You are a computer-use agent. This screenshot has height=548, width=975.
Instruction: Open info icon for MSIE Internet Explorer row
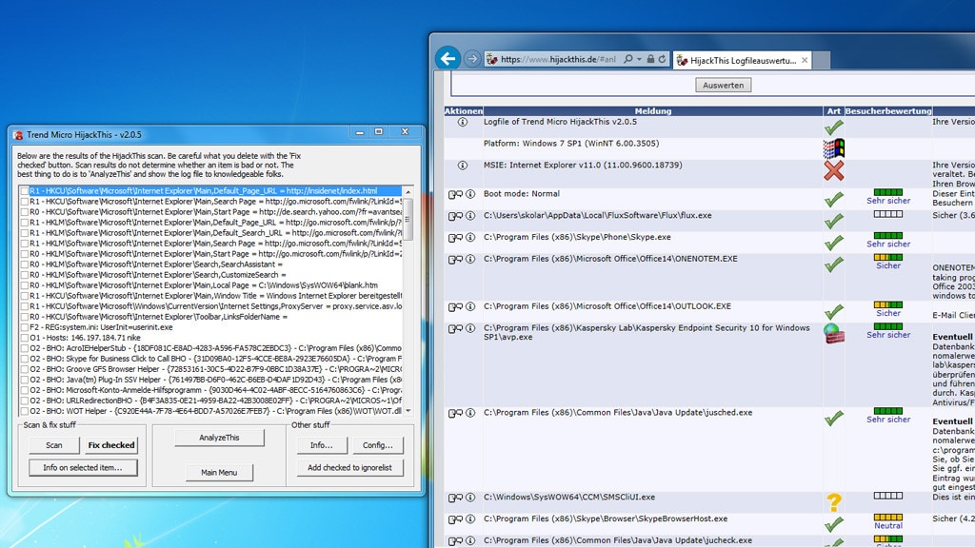pos(462,166)
